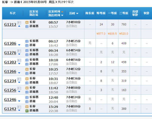Click orange origin icon before 长春 in G1266 row
Image resolution: width=152 pixels, height=119 pixels.
pos(27,69)
